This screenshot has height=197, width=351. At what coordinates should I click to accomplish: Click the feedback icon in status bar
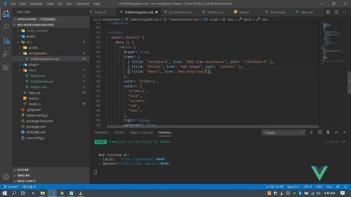pos(338,187)
